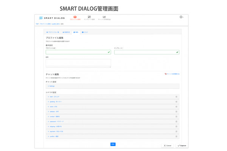Image resolution: width=227 pixels, height=151 pixels.
Task: Click the blue update button
Action: [x=113, y=144]
